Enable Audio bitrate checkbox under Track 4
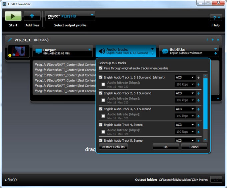Viewport: 227px width, 188px height. (103, 132)
